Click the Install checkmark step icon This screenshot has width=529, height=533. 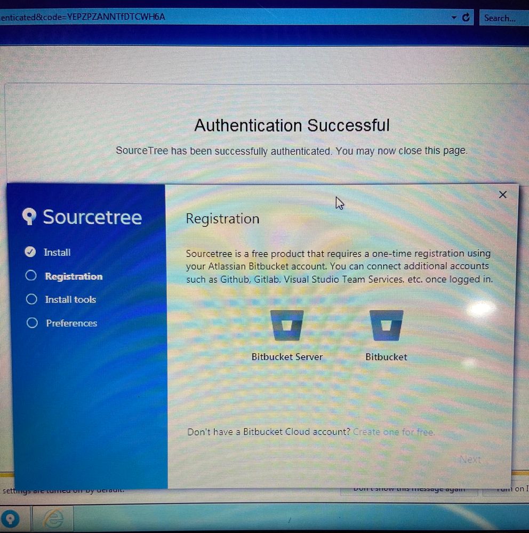[x=30, y=252]
